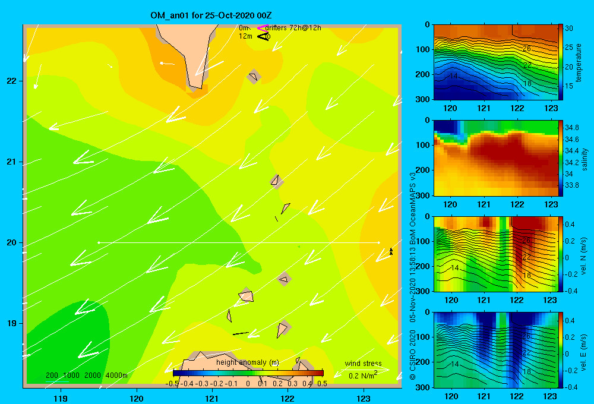Click longitude label 121 below the main map

click(212, 398)
